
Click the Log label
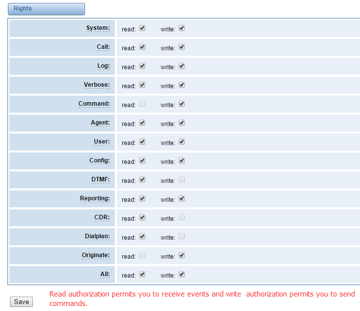(x=103, y=66)
